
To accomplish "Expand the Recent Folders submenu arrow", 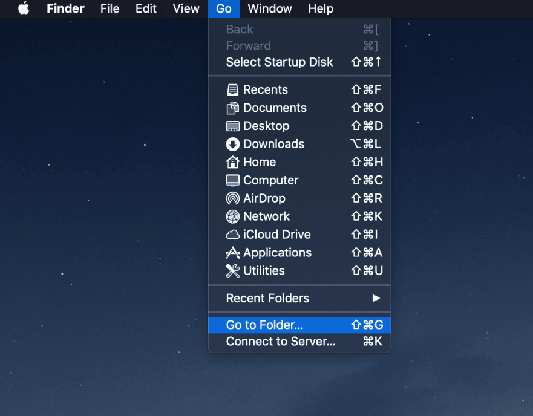I will (x=376, y=299).
